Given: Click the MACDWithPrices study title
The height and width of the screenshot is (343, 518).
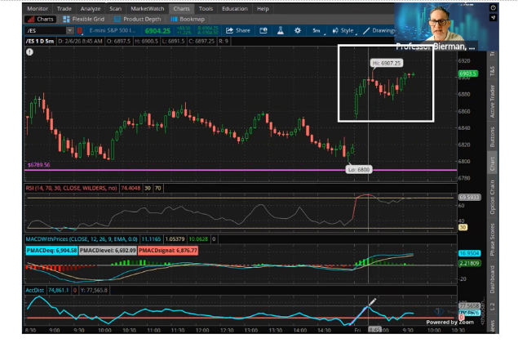Looking at the screenshot, I should (82, 239).
